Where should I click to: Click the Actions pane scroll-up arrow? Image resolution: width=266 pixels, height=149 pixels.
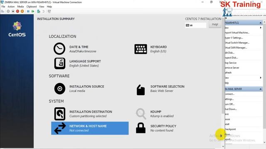click(x=264, y=22)
